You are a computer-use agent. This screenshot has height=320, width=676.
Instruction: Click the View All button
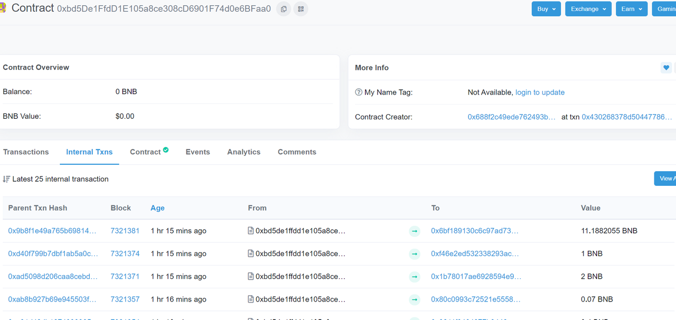coord(665,178)
